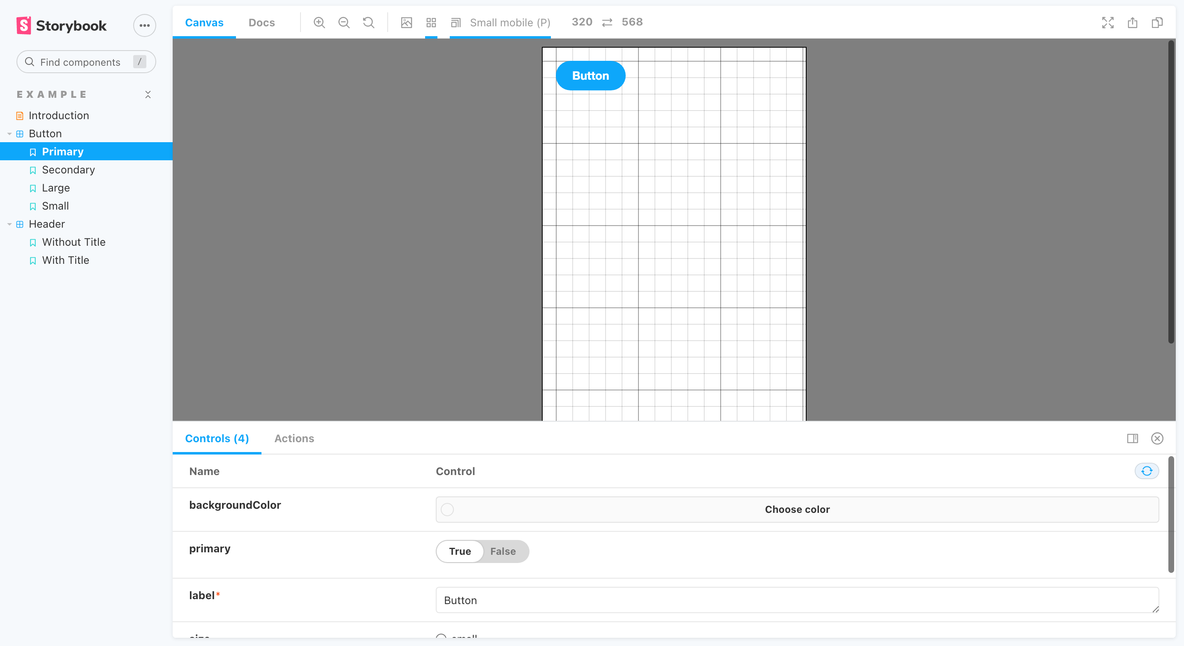Switch to the Docs tab

tap(261, 23)
